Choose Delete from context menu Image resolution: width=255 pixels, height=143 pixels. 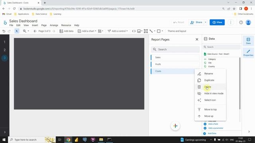click(x=210, y=87)
